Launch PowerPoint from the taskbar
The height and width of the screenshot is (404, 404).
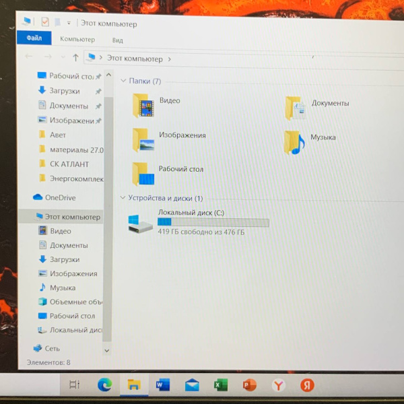249,385
